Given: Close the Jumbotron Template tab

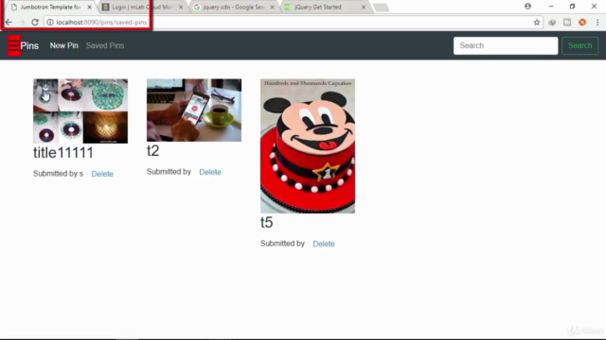Looking at the screenshot, I should (89, 7).
